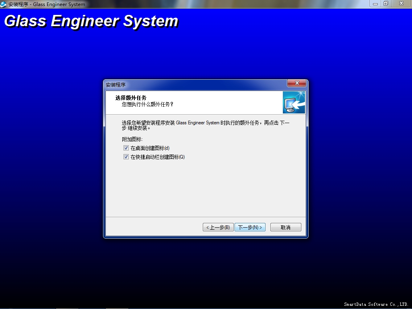Viewport: 412px width, 309px height.
Task: Click the setup app icon in the main title bar
Action: click(3, 4)
